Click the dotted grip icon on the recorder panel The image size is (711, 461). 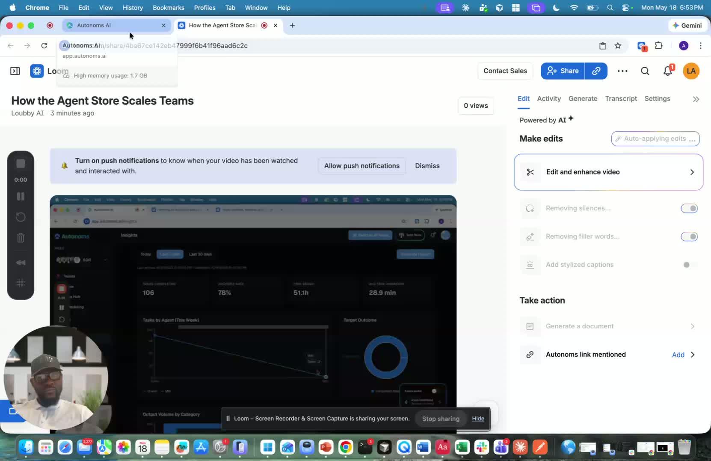[21, 283]
